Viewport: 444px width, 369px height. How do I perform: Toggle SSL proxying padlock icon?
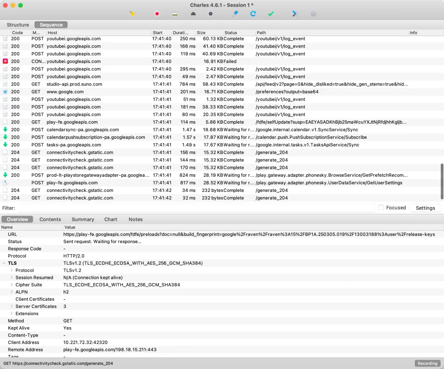point(175,14)
